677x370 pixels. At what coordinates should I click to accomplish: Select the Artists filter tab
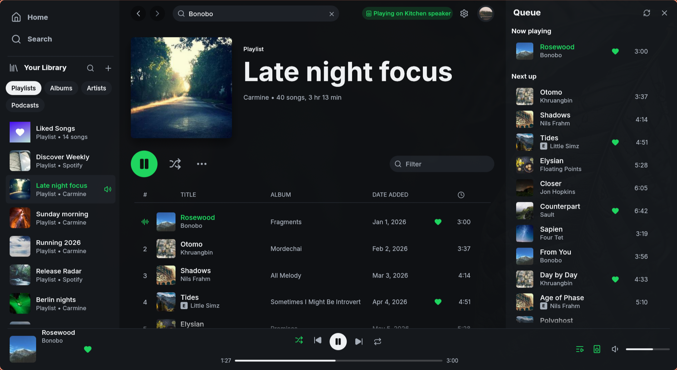tap(97, 88)
